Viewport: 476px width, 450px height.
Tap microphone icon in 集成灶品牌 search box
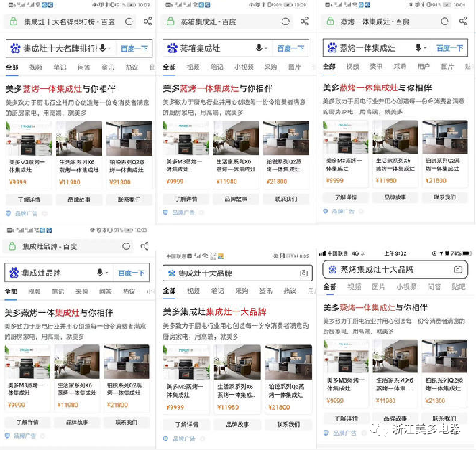click(x=100, y=272)
